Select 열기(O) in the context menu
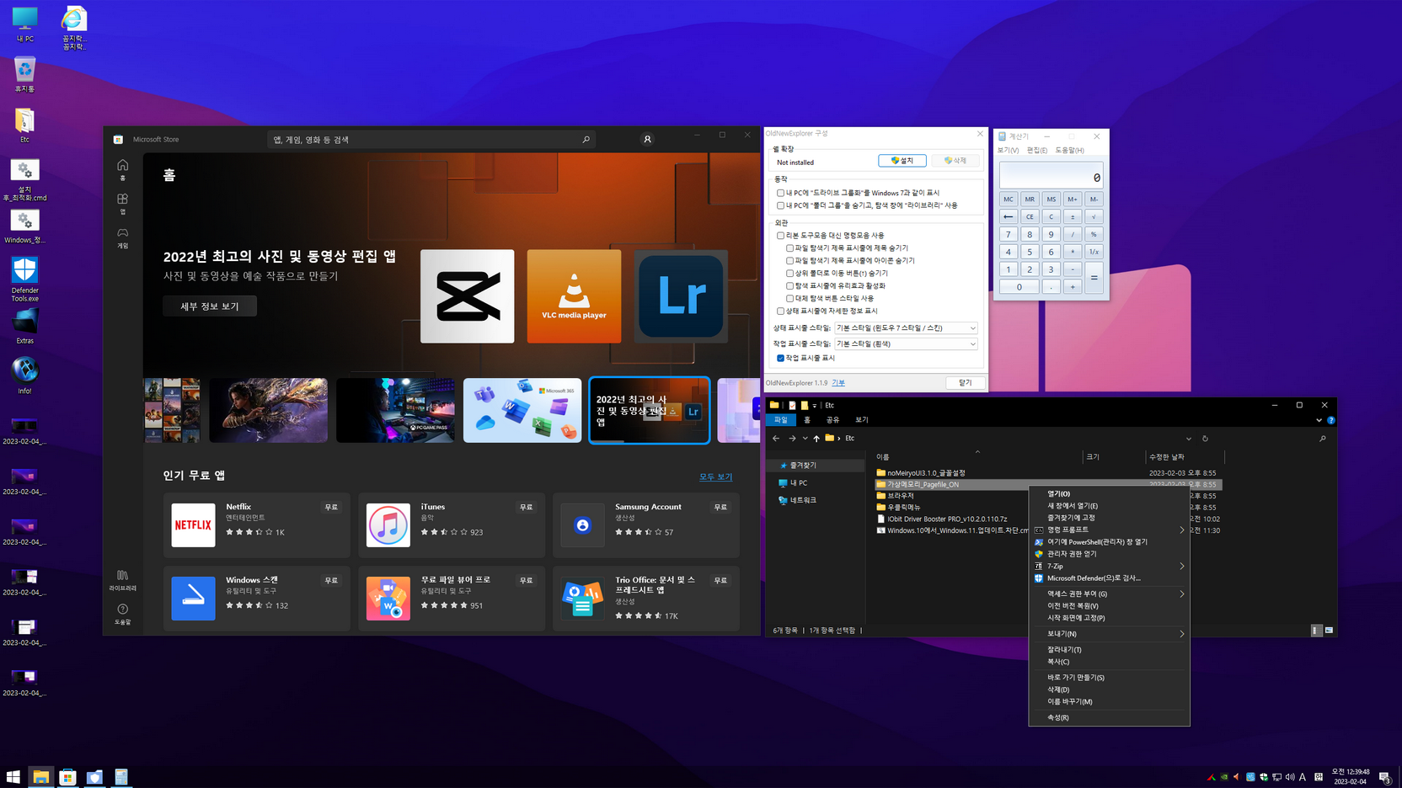This screenshot has width=1402, height=788. click(1109, 493)
